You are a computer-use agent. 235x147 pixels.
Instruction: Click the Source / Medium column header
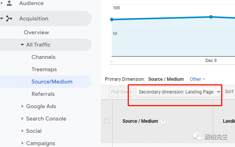140,121
